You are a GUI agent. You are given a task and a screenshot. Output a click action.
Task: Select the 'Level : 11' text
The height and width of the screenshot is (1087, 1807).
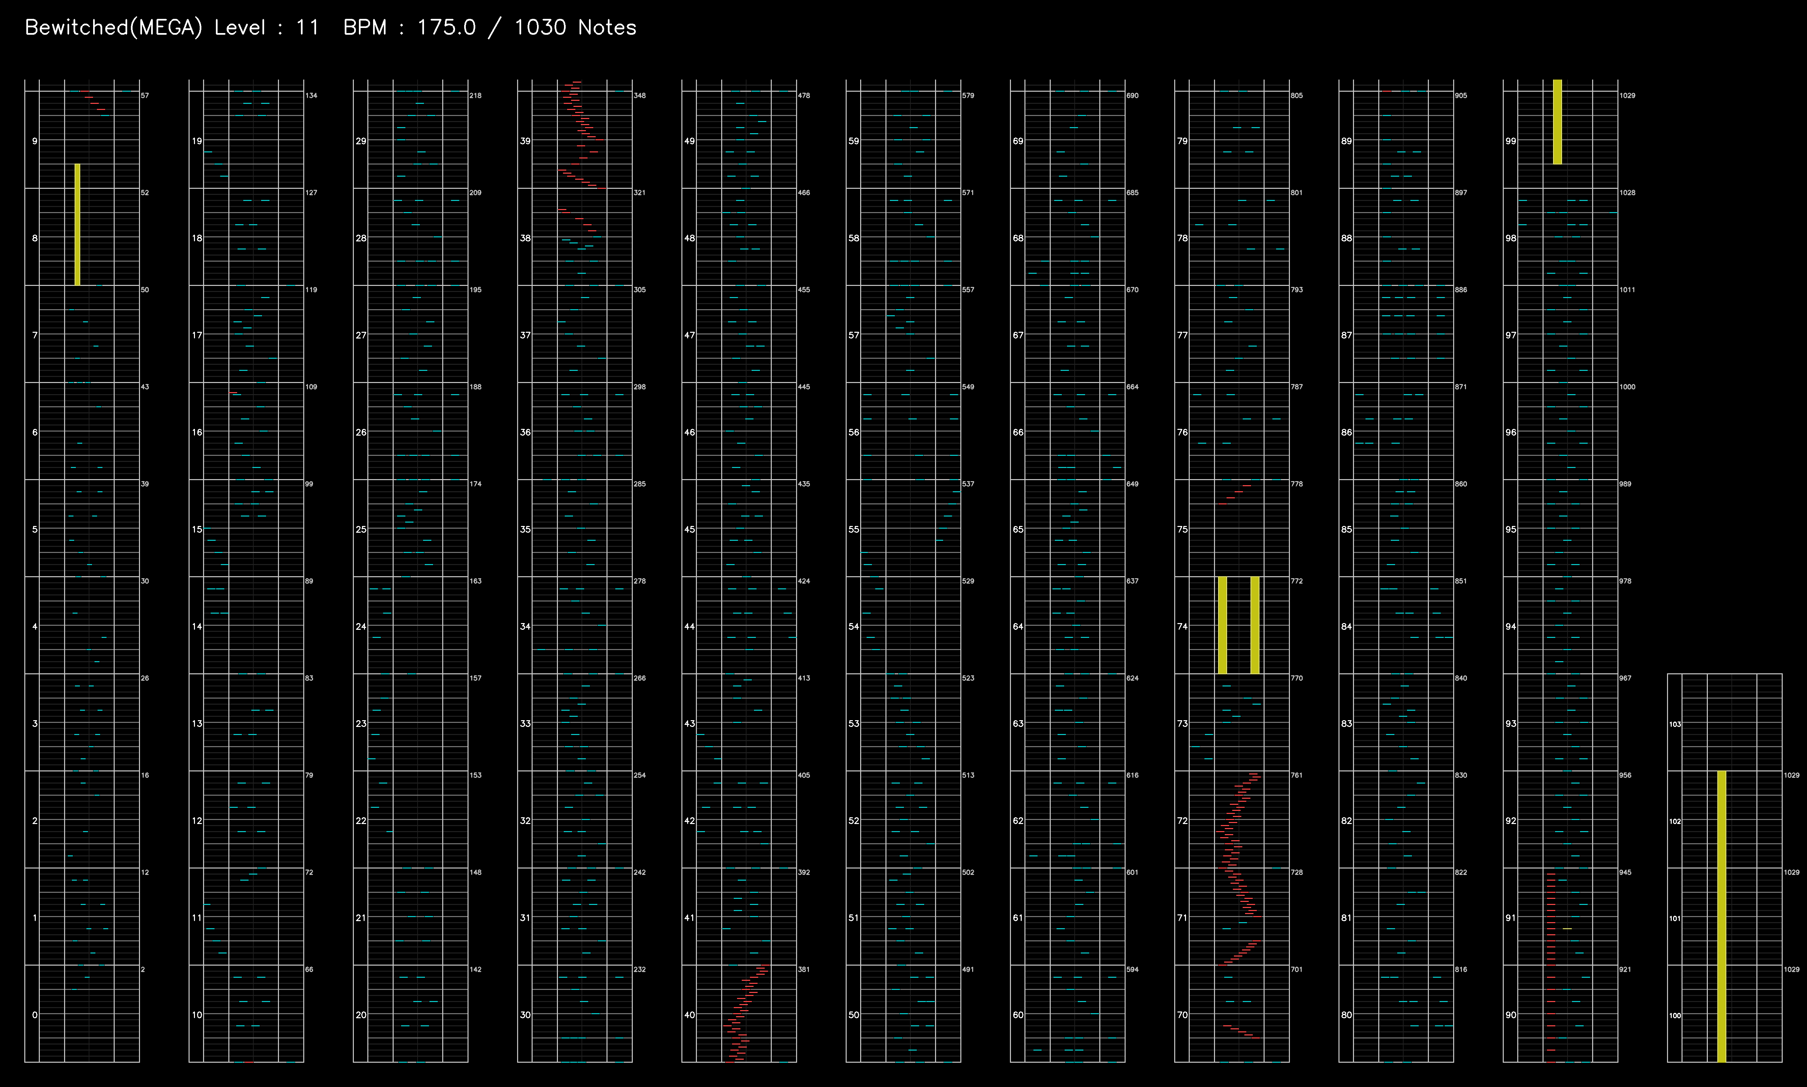(x=267, y=28)
